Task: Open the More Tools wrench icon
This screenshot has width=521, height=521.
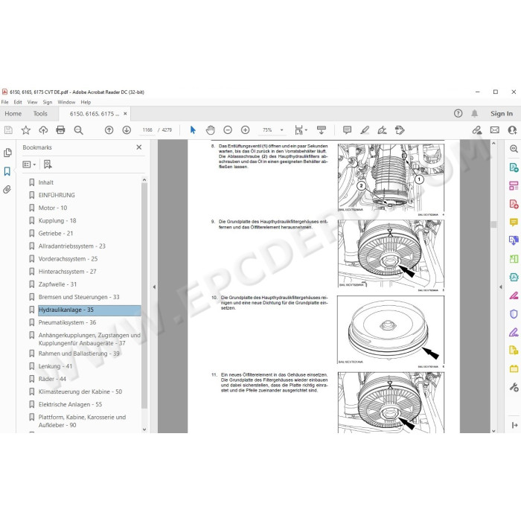Action: point(514,387)
